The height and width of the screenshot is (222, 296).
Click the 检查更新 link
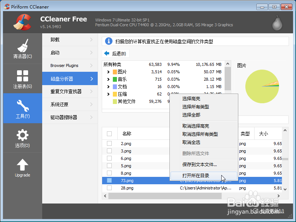272,211
